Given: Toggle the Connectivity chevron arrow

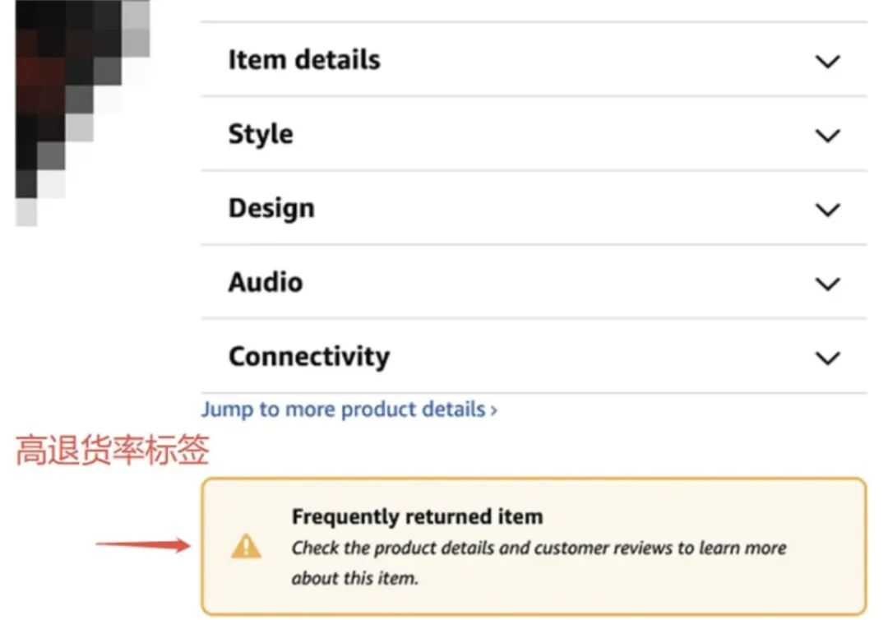Looking at the screenshot, I should (827, 358).
